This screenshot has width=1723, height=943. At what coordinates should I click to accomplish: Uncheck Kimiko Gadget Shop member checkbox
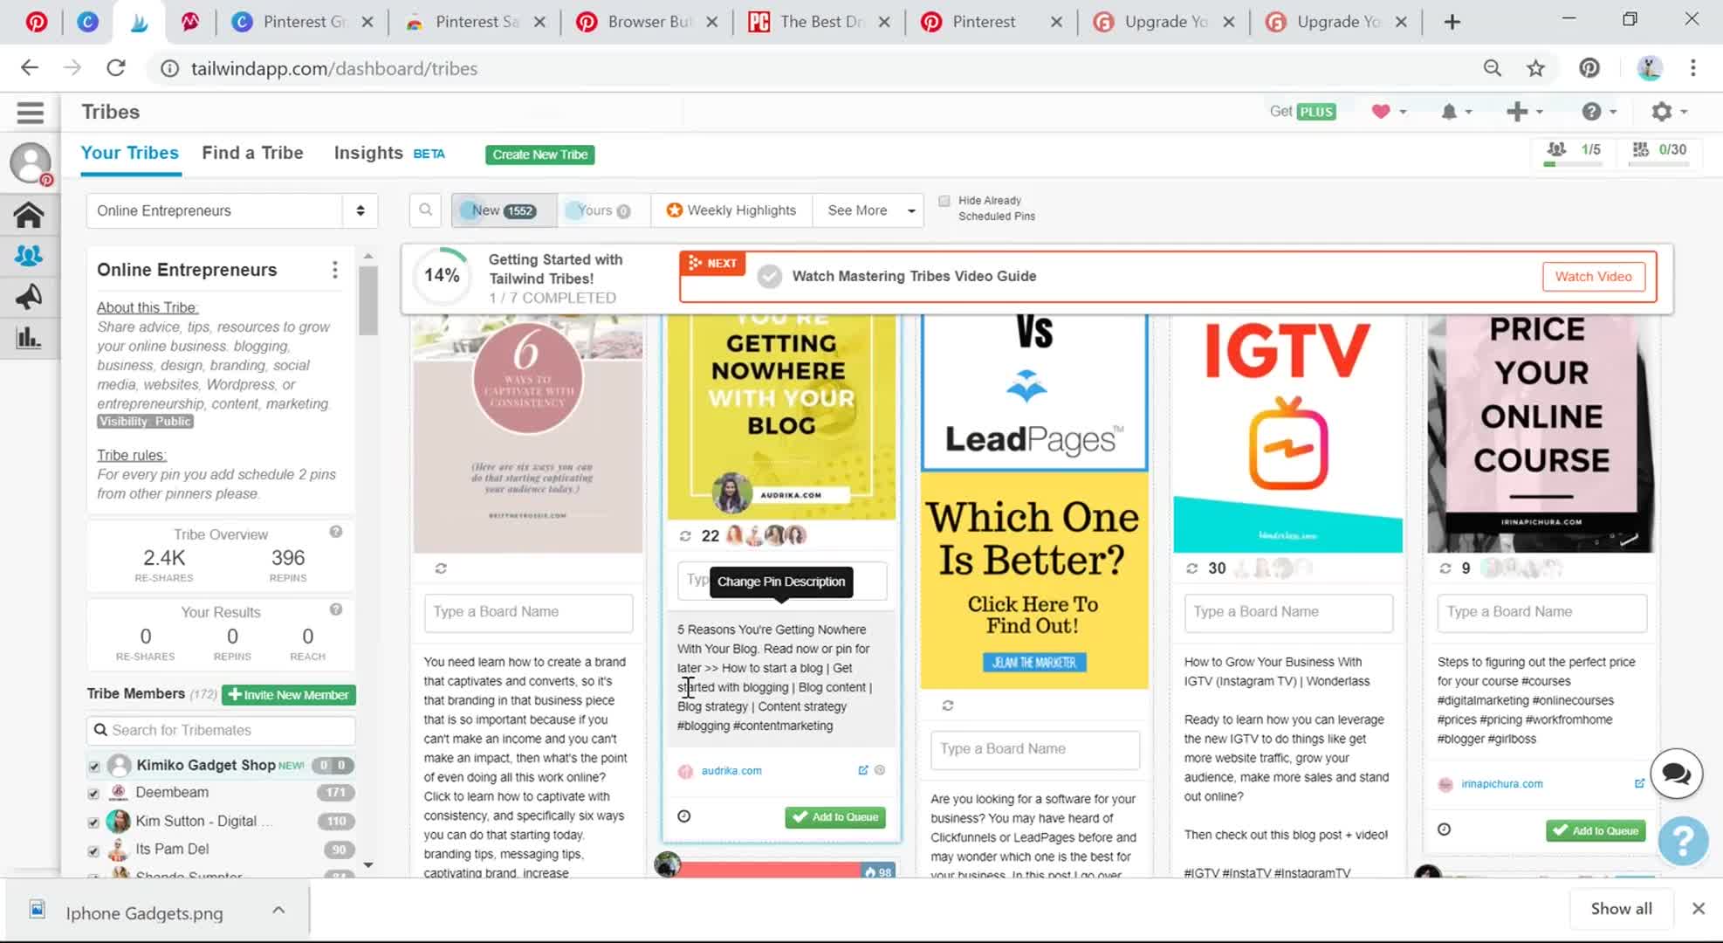tap(94, 767)
